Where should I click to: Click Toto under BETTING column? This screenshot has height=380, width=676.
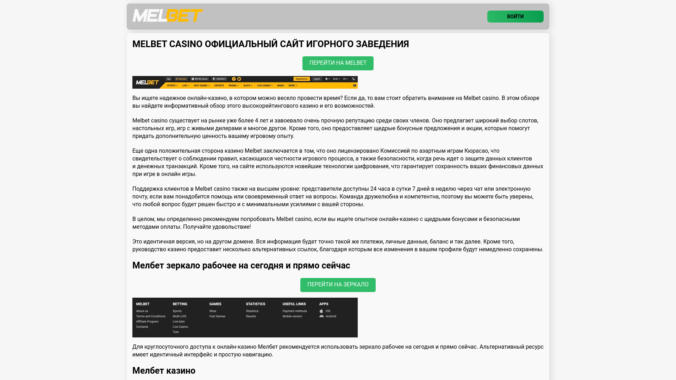click(176, 332)
